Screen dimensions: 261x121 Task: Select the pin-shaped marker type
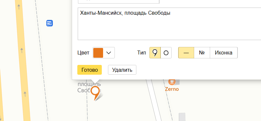pos(155,53)
